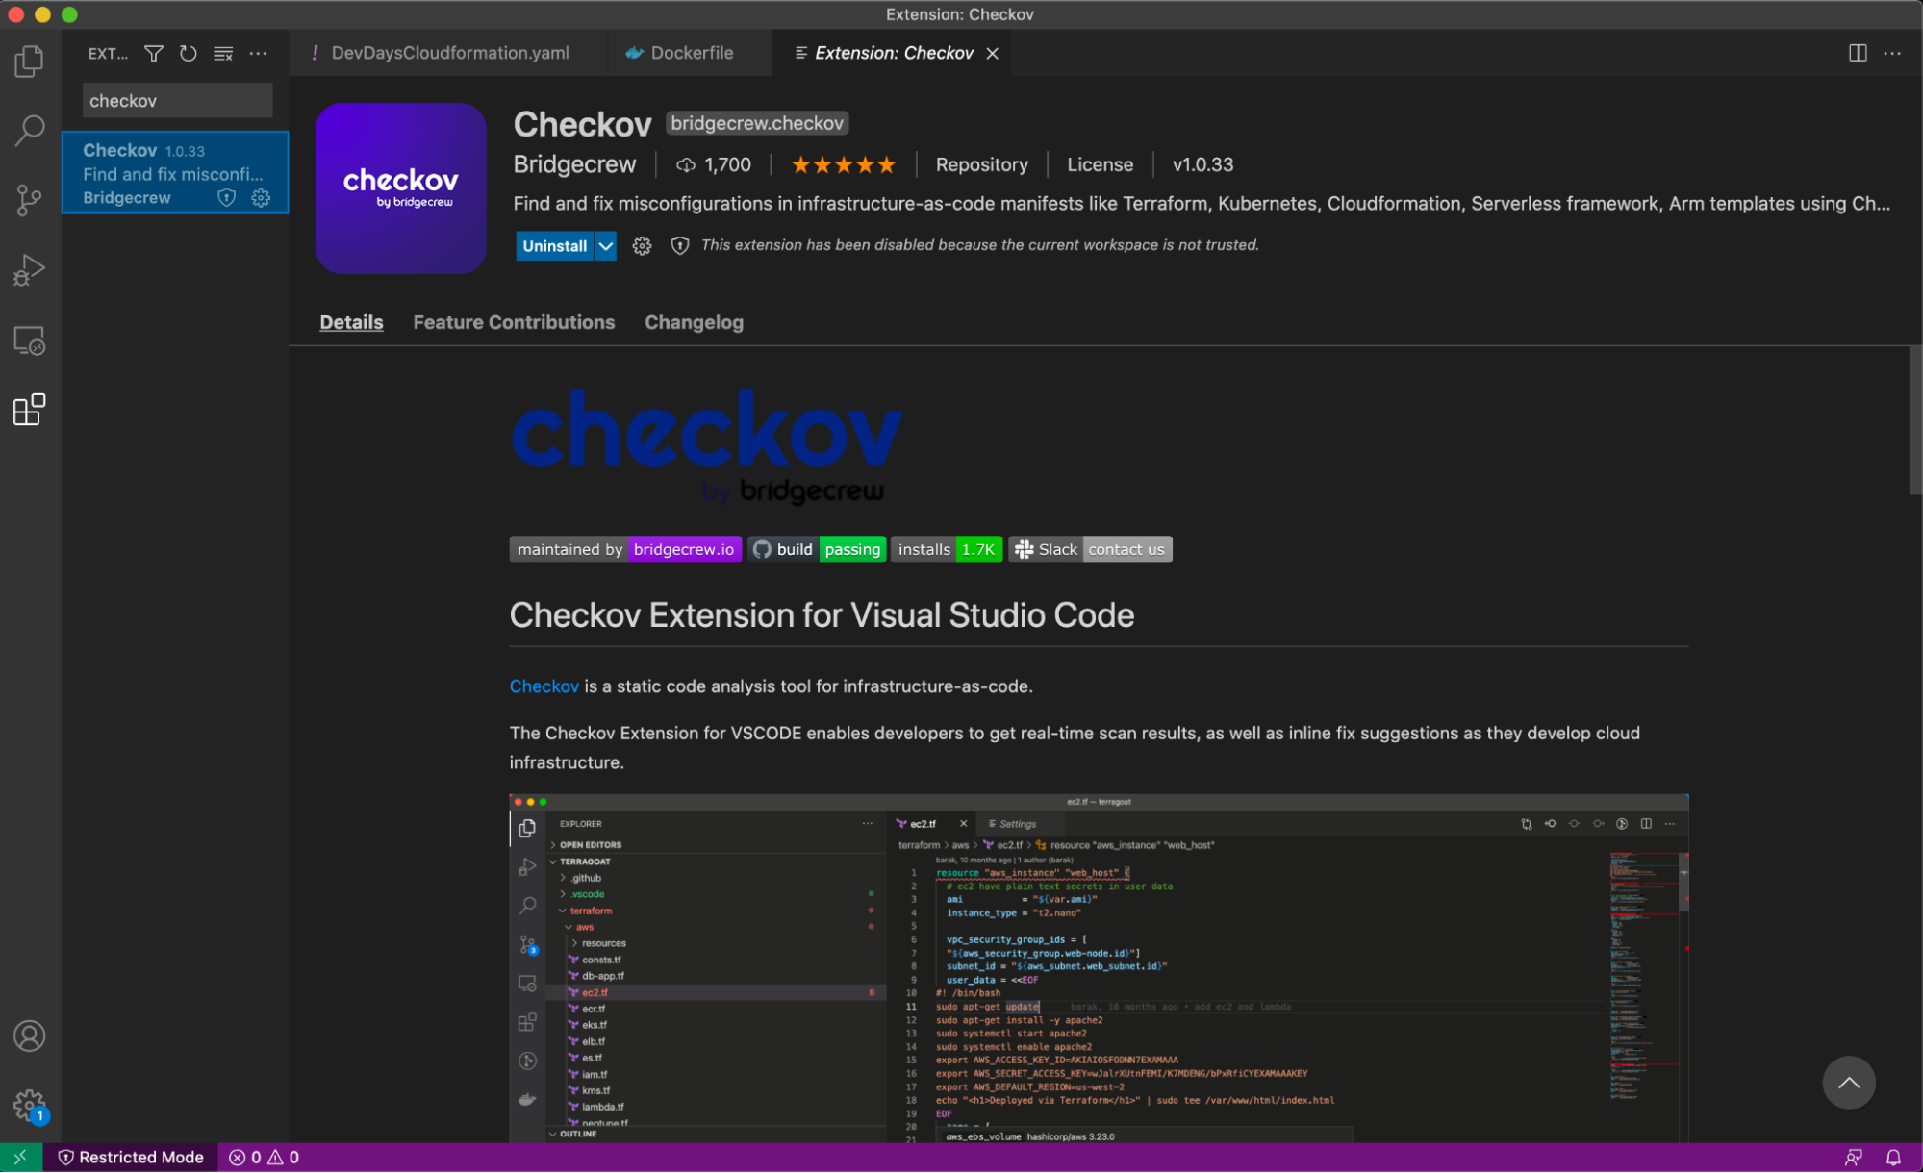Screen dimensions: 1923x1173
Task: Open the feedback icon in status bar
Action: pos(1853,1158)
